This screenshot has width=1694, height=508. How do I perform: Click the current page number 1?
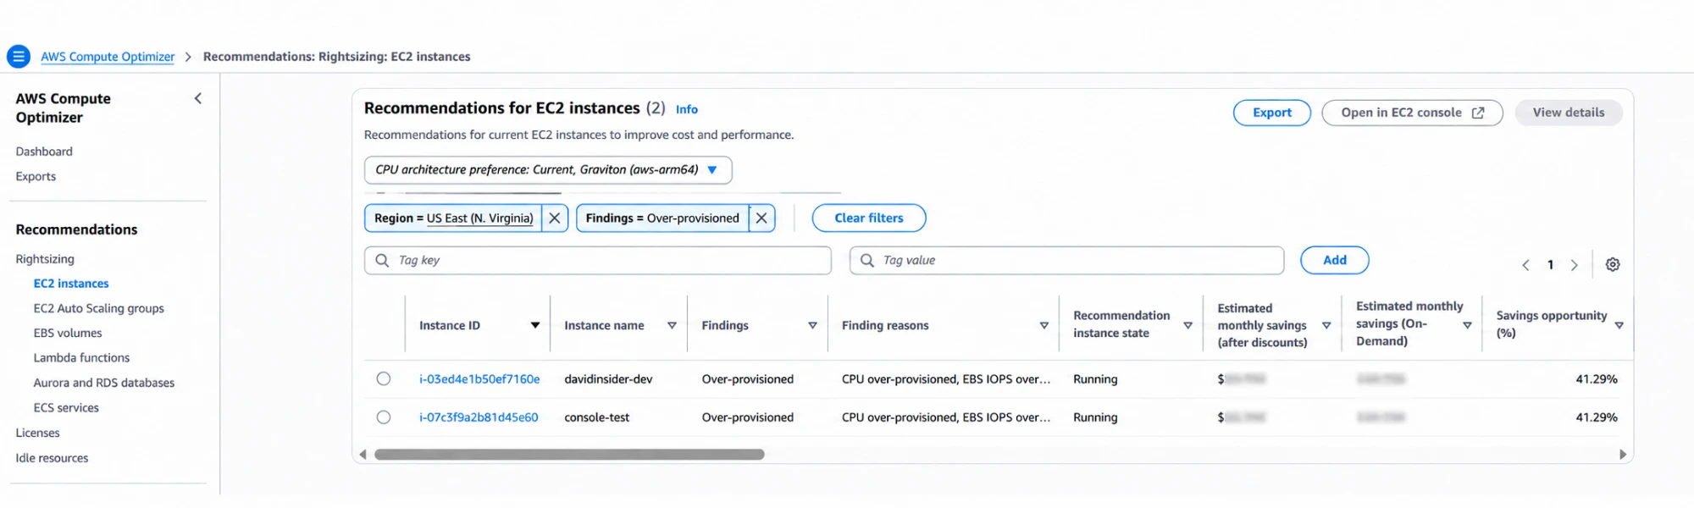[1550, 265]
